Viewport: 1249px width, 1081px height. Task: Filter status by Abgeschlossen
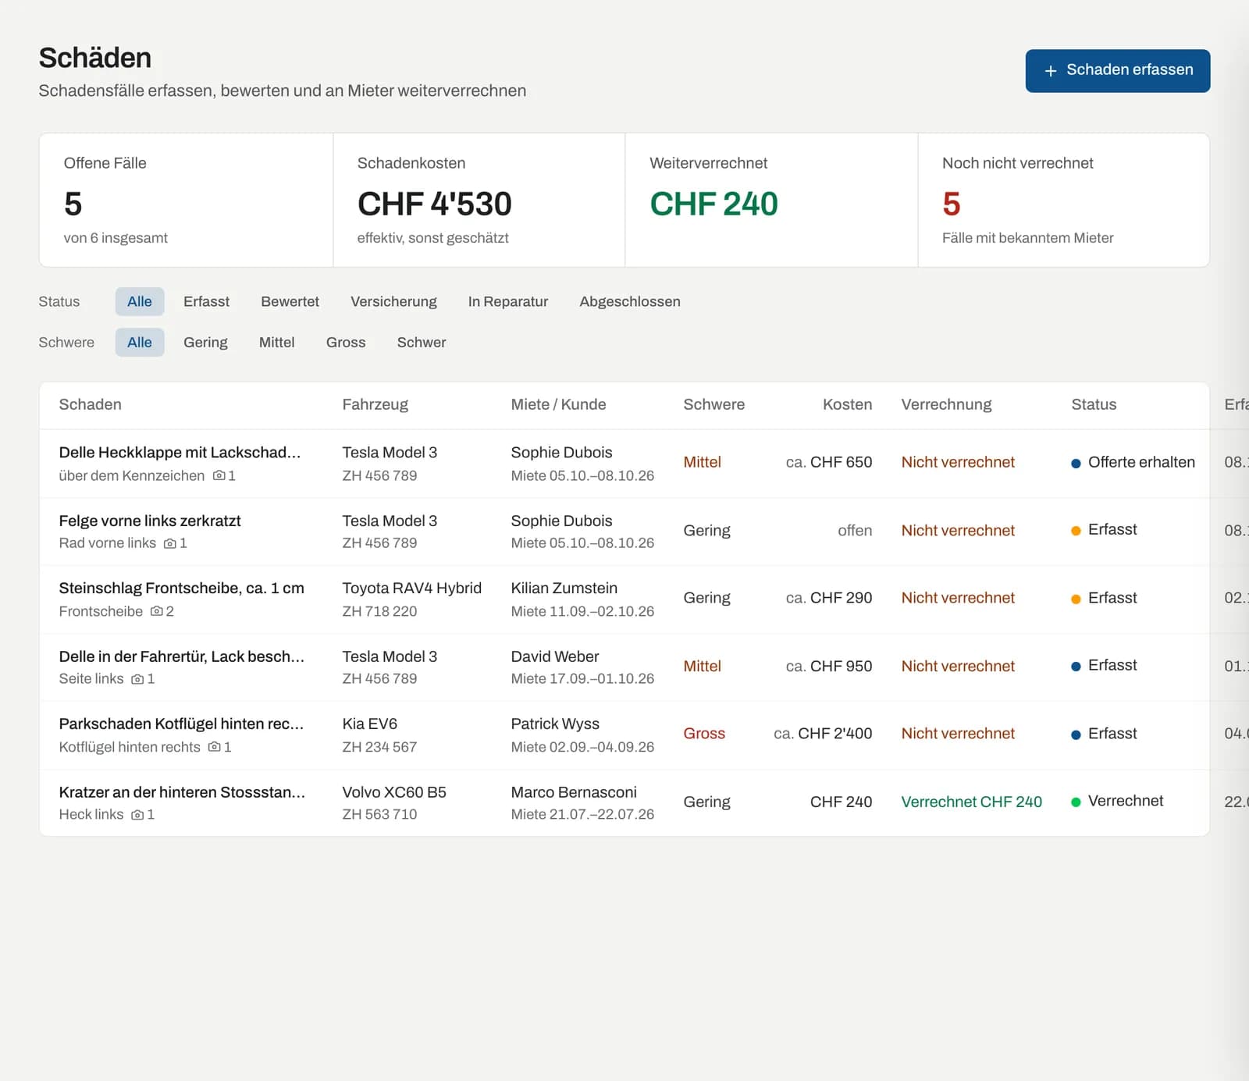tap(630, 301)
